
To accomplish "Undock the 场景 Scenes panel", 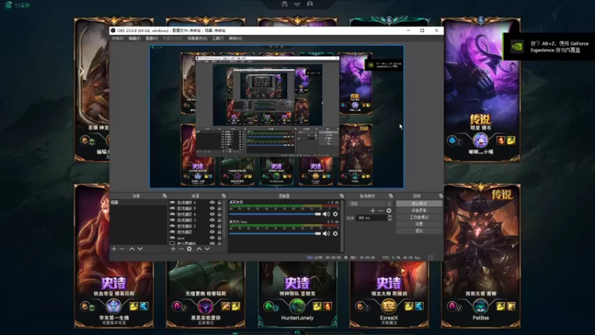I will [x=164, y=196].
